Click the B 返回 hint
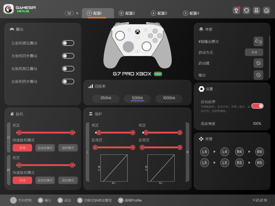The width and height of the screenshot is (275, 206). pyautogui.click(x=64, y=200)
